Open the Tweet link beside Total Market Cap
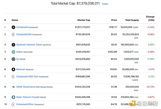 [x=105, y=4]
